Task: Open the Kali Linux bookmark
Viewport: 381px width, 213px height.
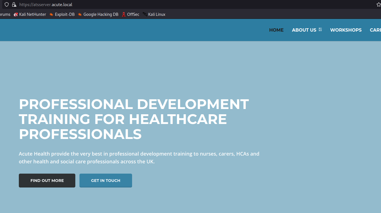Action: (154, 14)
